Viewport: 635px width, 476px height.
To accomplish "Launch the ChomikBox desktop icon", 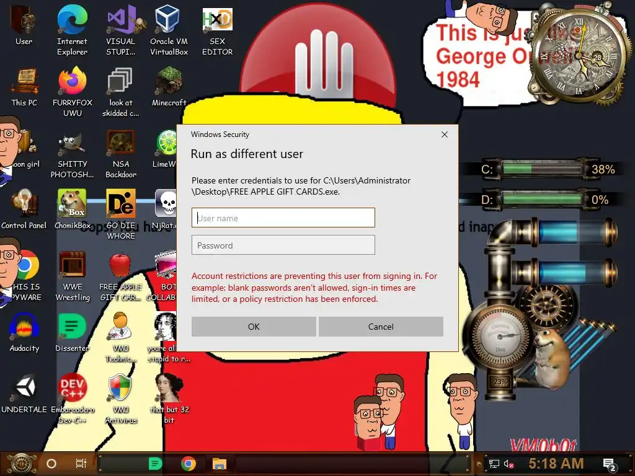I will (x=73, y=209).
